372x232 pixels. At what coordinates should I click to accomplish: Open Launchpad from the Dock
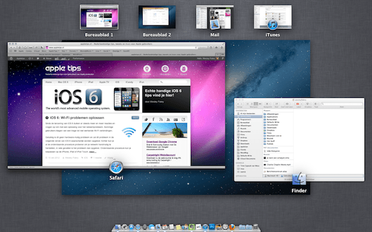(125, 227)
